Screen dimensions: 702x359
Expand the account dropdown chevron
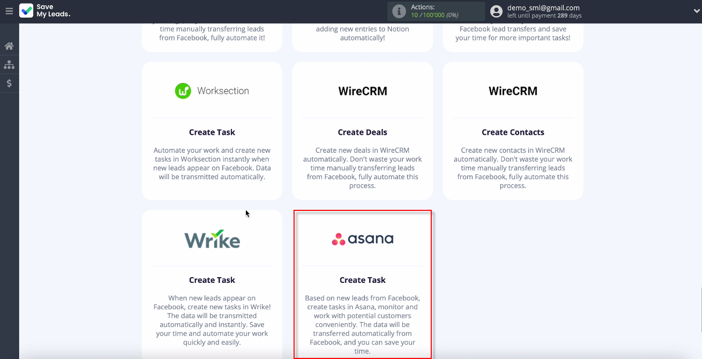pos(696,11)
